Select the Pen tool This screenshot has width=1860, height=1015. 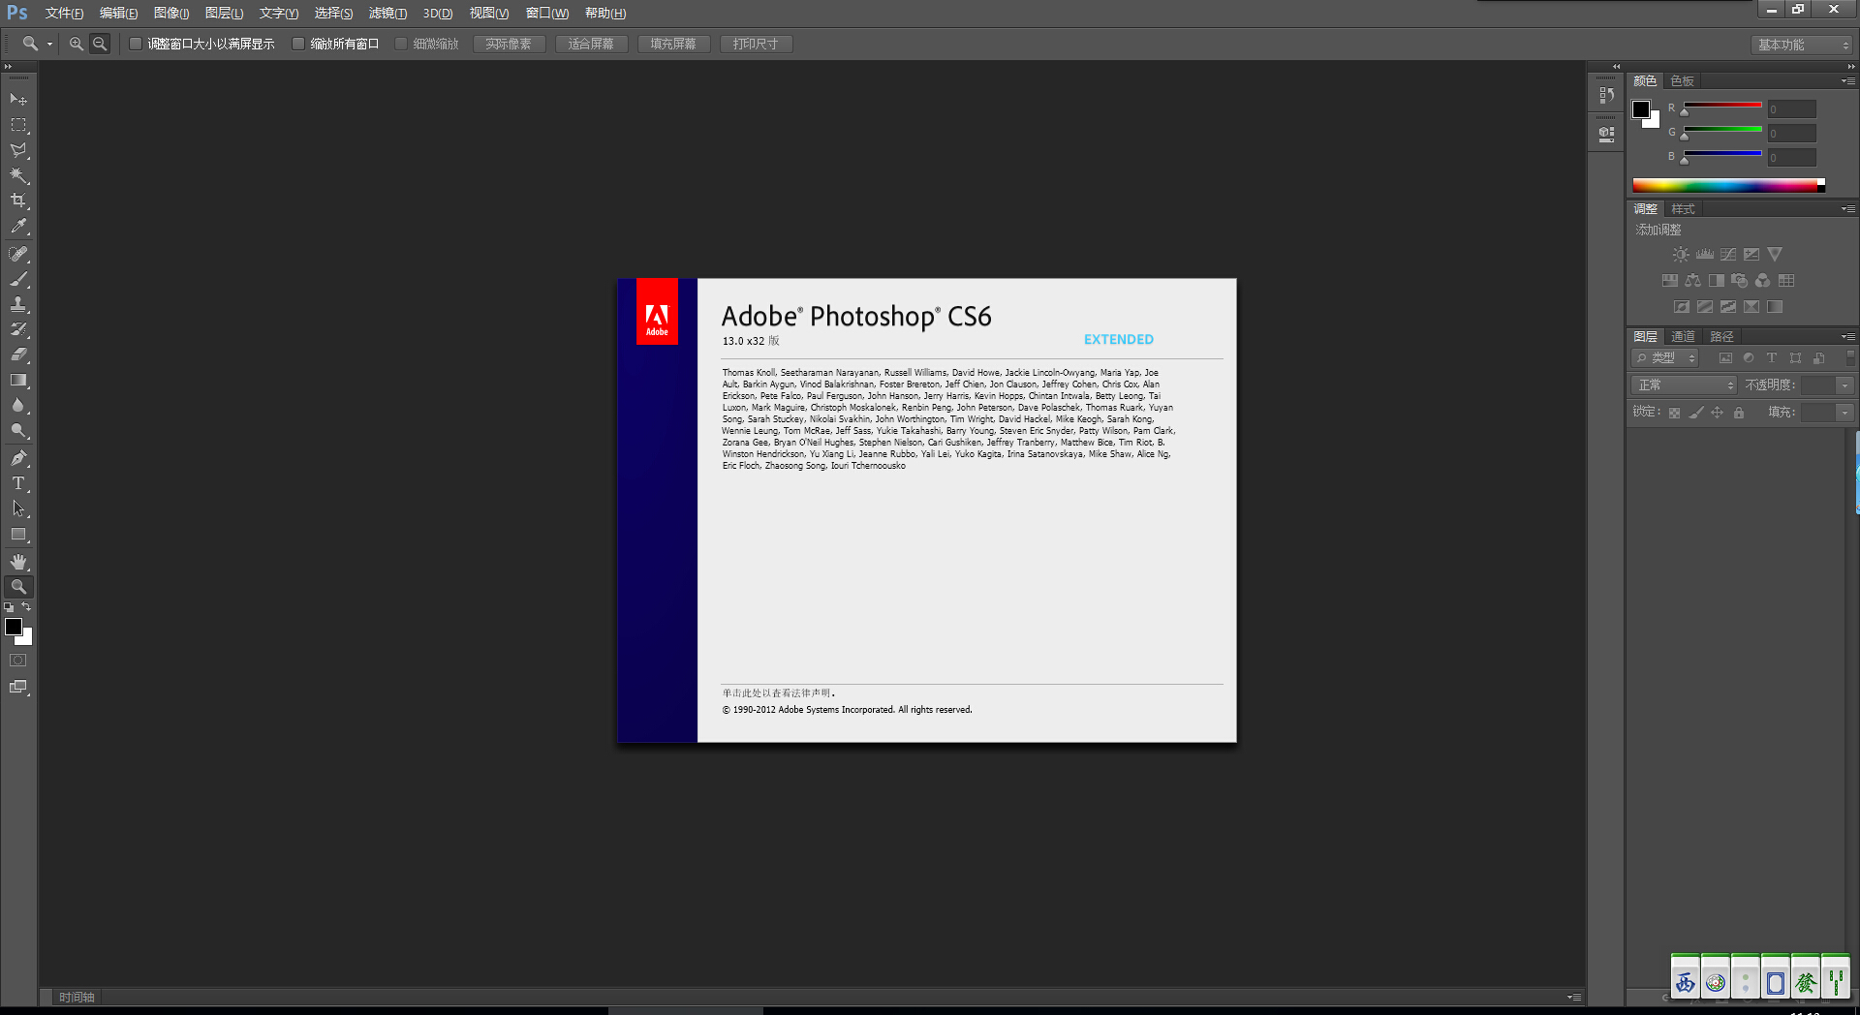pyautogui.click(x=18, y=458)
